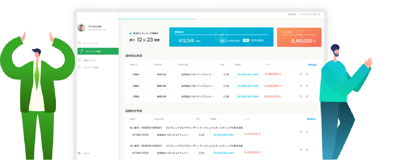This screenshot has width=402, height=160.
Task: Click 新規追加 in the 設備特定申請 section
Action: 311,119
